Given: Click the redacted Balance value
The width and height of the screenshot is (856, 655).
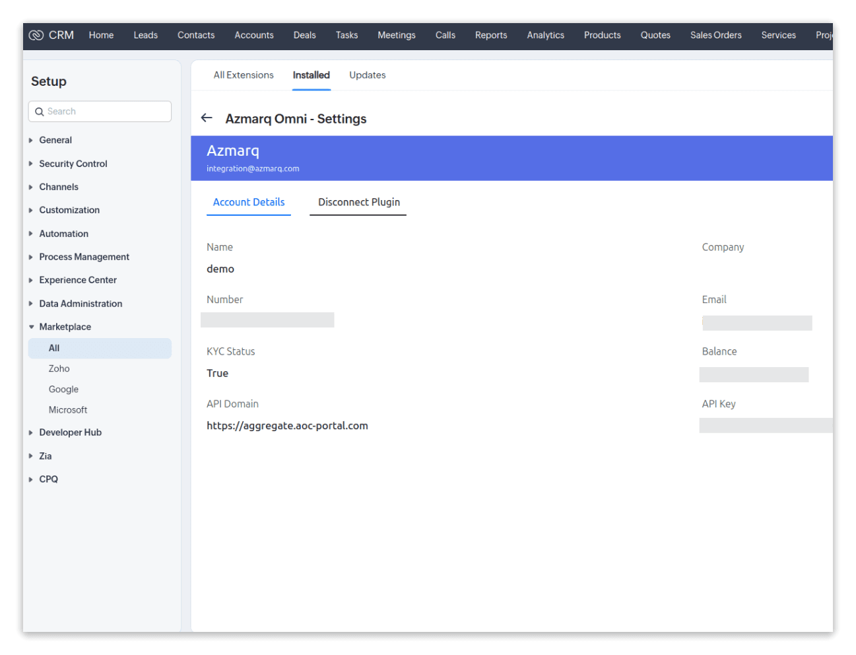Looking at the screenshot, I should pos(754,375).
